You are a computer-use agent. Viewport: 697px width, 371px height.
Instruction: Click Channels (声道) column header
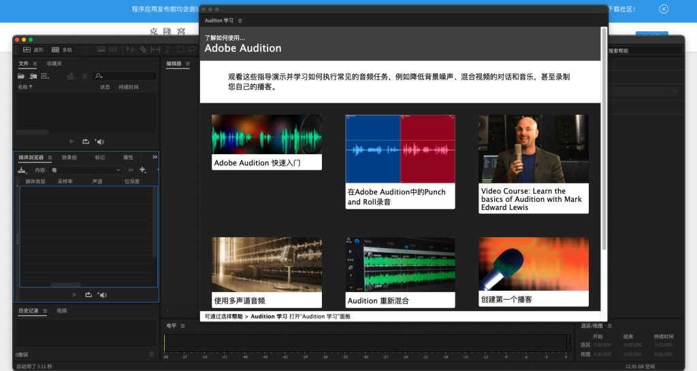pos(97,181)
